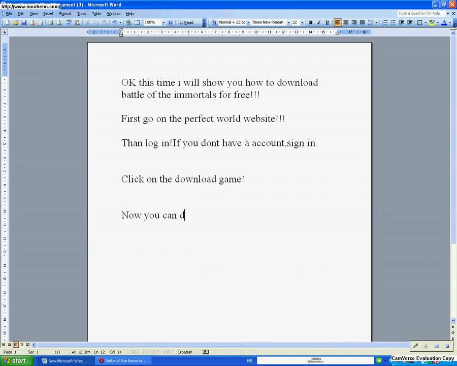The width and height of the screenshot is (457, 366).
Task: Click the scroll-down arrow of vertical scrollbar
Action: [x=453, y=320]
